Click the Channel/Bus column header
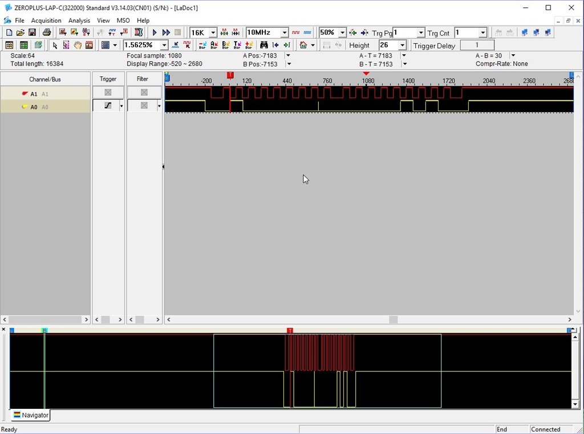Image resolution: width=584 pixels, height=434 pixels. click(45, 79)
